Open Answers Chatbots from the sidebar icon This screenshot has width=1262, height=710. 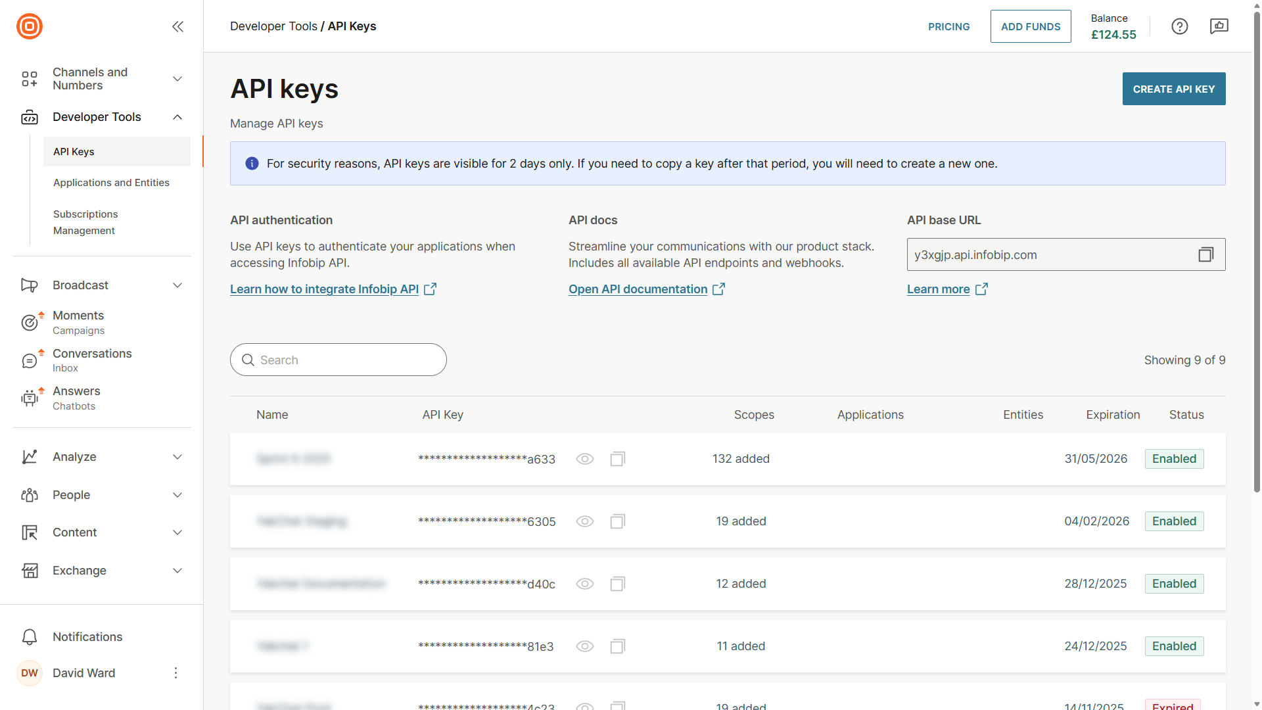pos(30,398)
